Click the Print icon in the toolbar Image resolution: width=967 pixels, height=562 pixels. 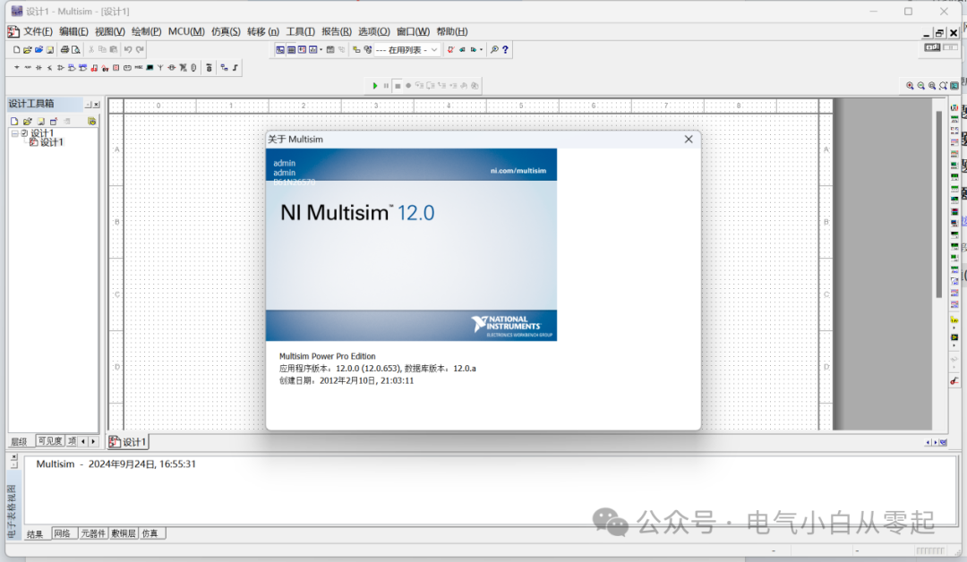[64, 49]
